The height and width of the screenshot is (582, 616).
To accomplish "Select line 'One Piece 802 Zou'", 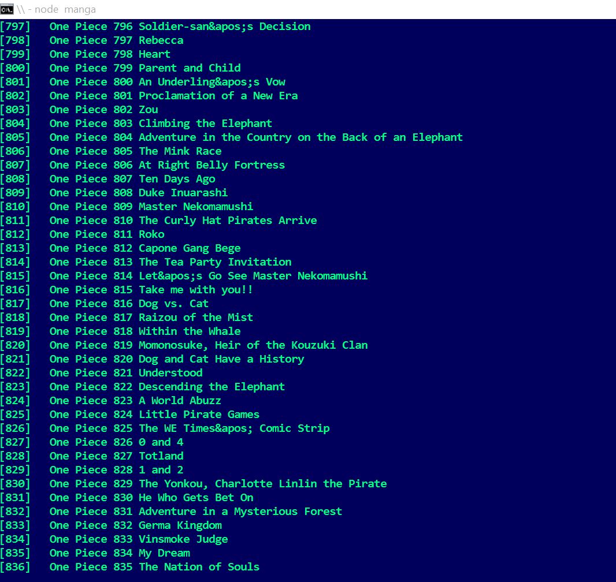I will pyautogui.click(x=103, y=110).
